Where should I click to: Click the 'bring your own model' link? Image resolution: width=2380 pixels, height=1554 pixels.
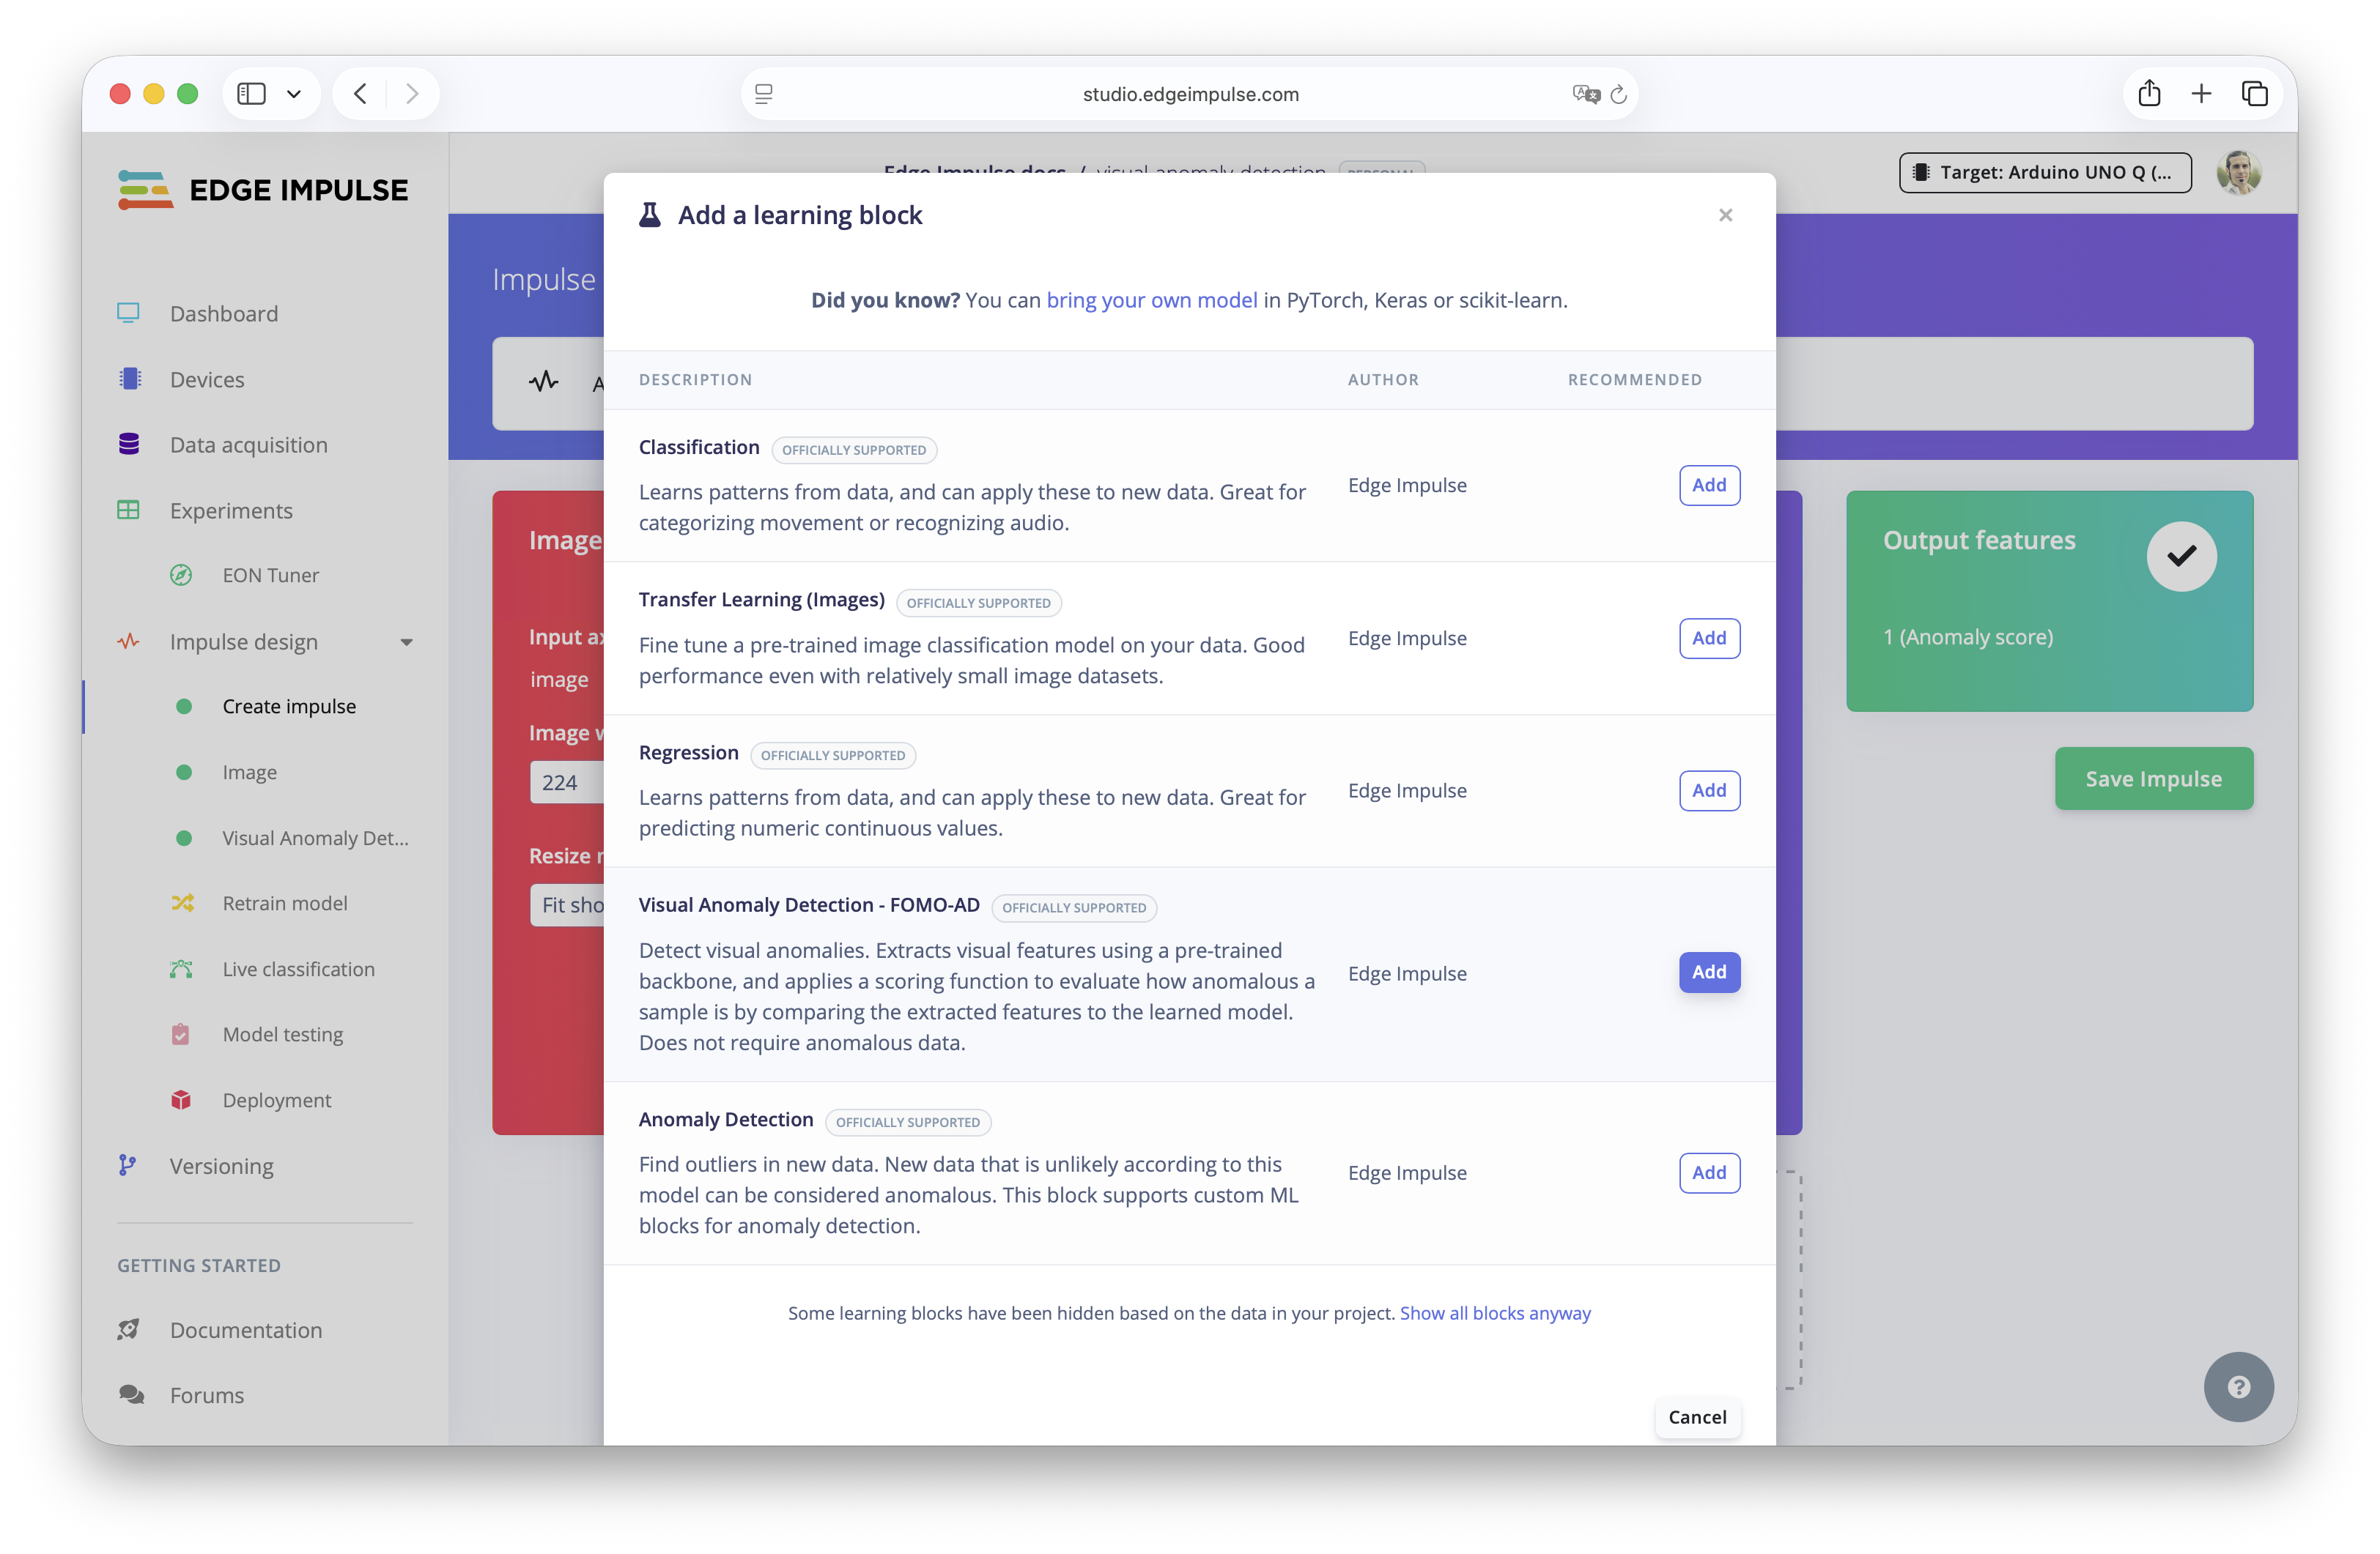[x=1151, y=300]
